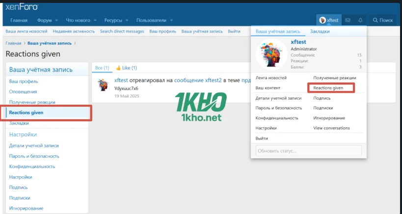The image size is (402, 214).
Task: Expand the Ресурсы dropdown arrow
Action: [127, 20]
